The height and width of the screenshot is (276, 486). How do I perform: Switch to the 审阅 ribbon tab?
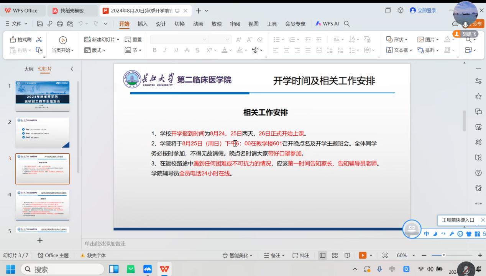[x=235, y=24]
